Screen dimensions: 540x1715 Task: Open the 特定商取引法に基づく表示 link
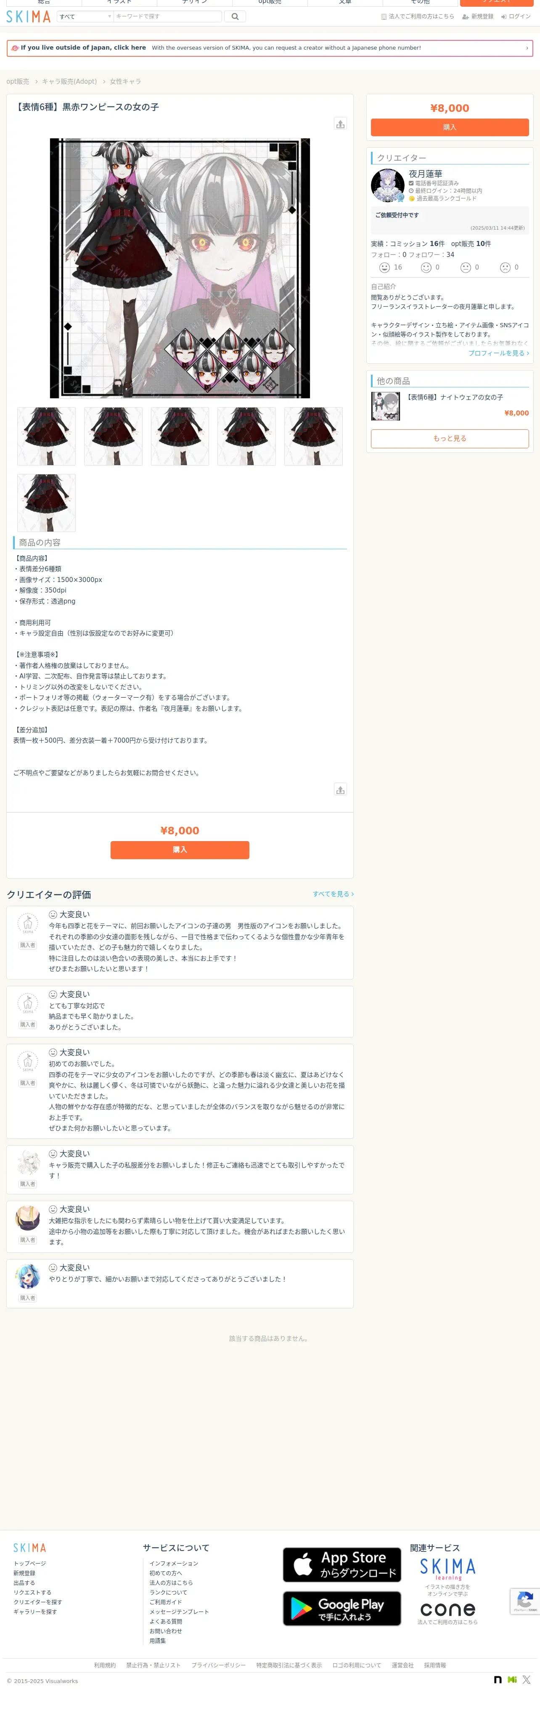289,1665
